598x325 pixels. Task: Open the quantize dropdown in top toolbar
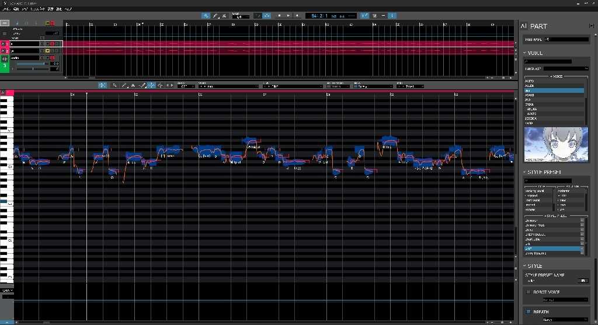(240, 17)
